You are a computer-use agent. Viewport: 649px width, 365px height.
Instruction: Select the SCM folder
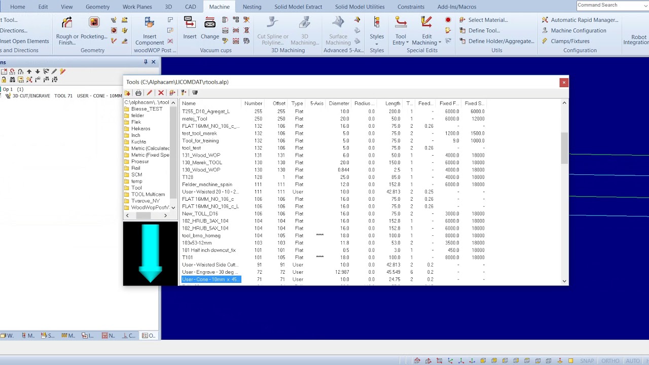tap(133, 175)
